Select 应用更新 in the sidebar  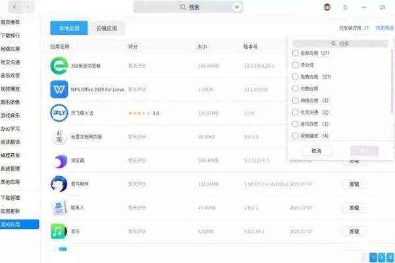pyautogui.click(x=11, y=212)
